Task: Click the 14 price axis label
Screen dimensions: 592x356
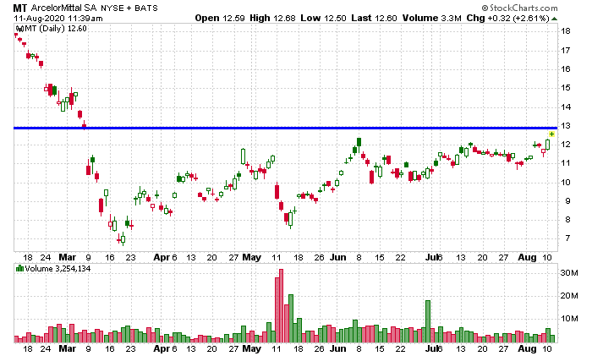Action: point(565,107)
